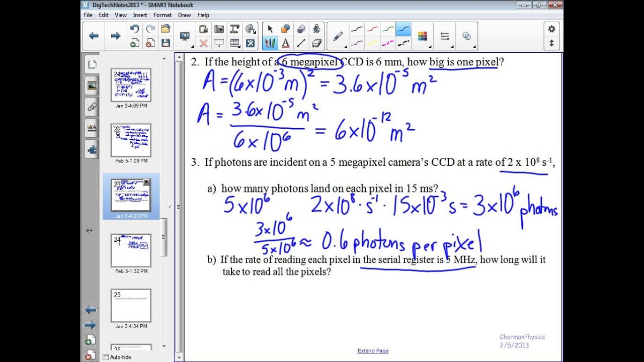
Task: Choose the black pen line style
Action: click(356, 29)
